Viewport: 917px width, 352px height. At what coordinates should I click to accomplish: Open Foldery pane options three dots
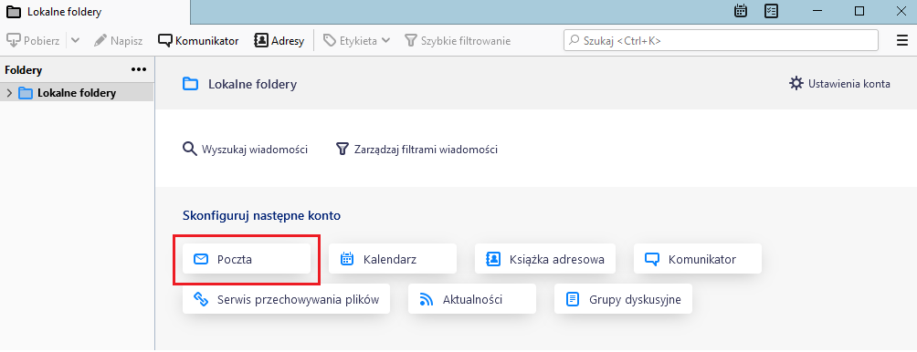[139, 69]
